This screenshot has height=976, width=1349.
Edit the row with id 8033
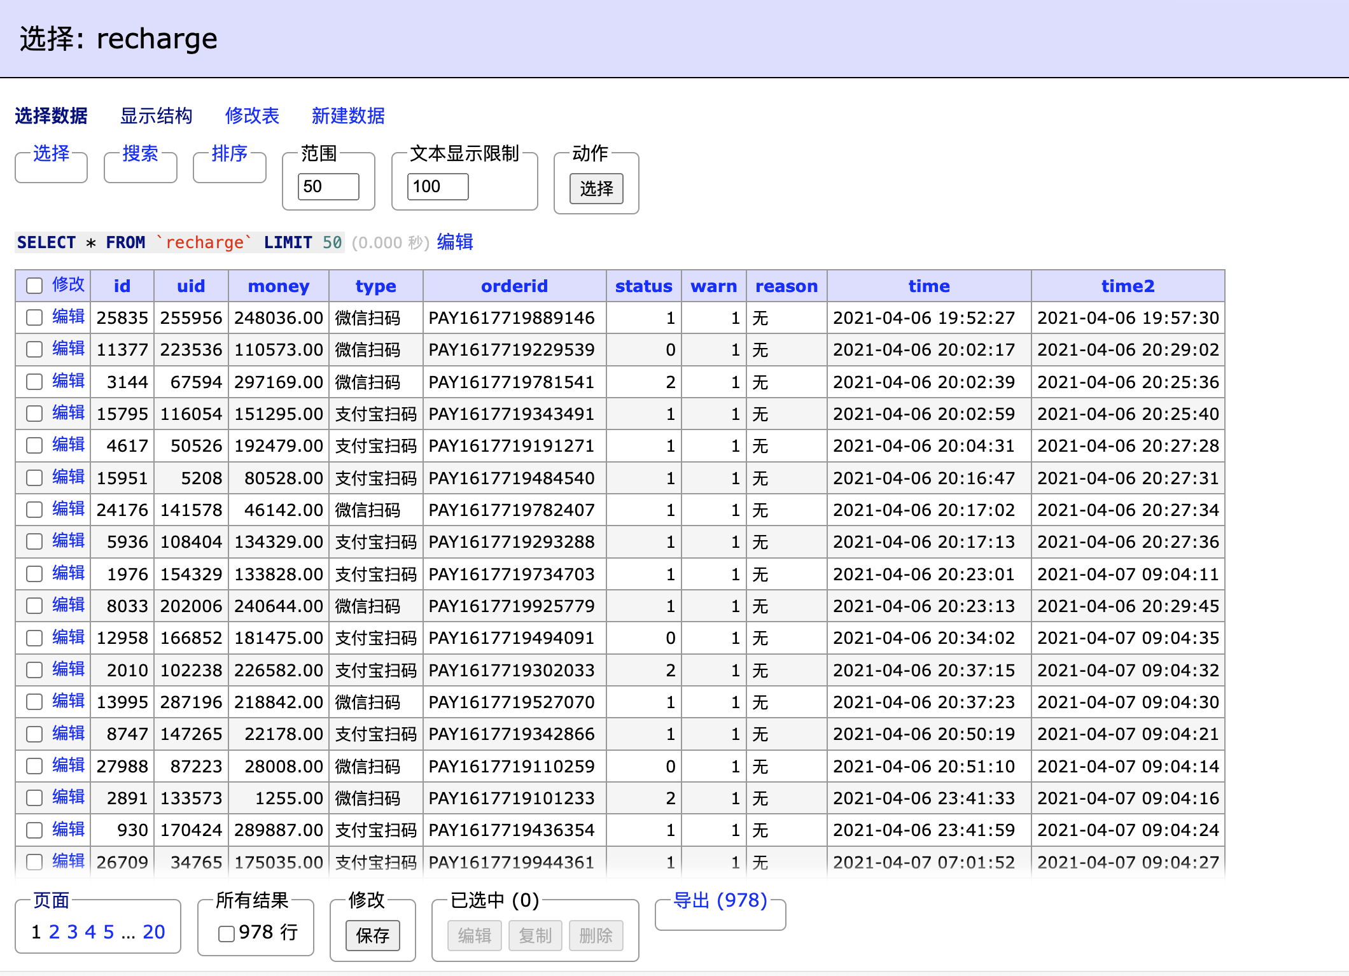pos(68,605)
